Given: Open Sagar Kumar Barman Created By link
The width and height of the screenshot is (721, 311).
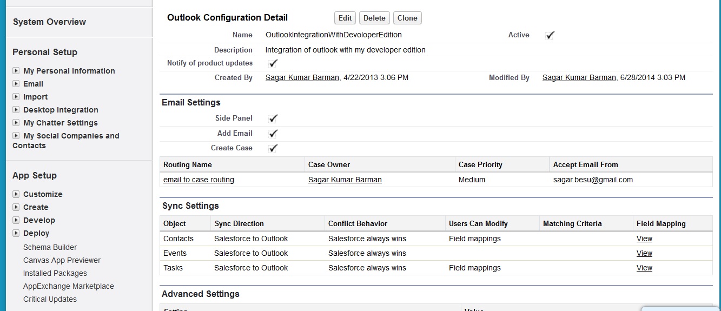Looking at the screenshot, I should click(x=302, y=77).
